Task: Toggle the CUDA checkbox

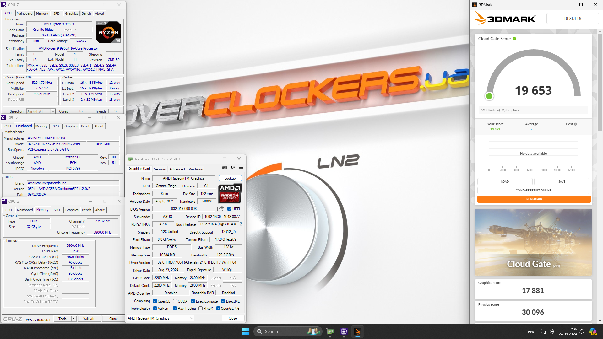Action: [x=175, y=301]
